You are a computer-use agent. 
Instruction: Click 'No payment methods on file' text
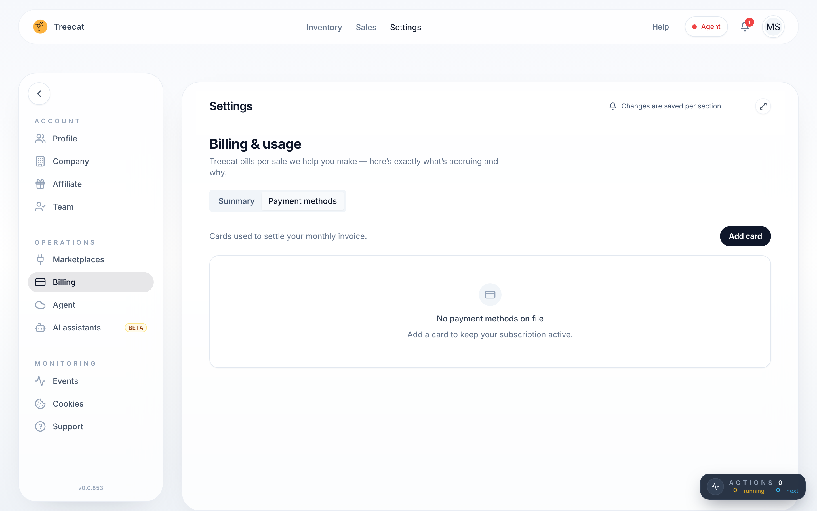point(490,319)
